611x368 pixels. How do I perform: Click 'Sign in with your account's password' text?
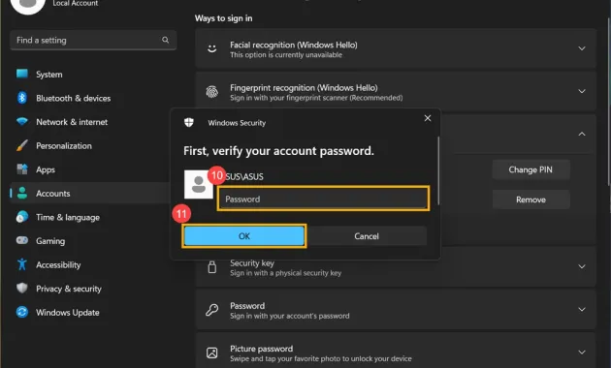point(290,316)
